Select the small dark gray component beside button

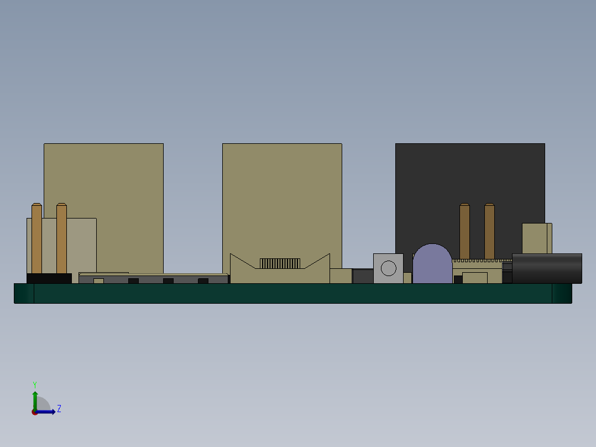(363, 276)
